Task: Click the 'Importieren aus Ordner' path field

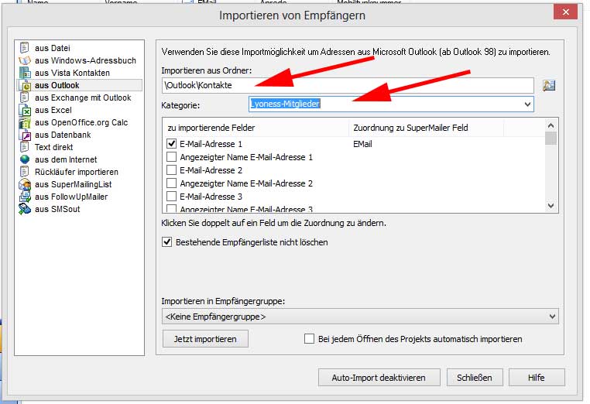Action: pyautogui.click(x=348, y=85)
